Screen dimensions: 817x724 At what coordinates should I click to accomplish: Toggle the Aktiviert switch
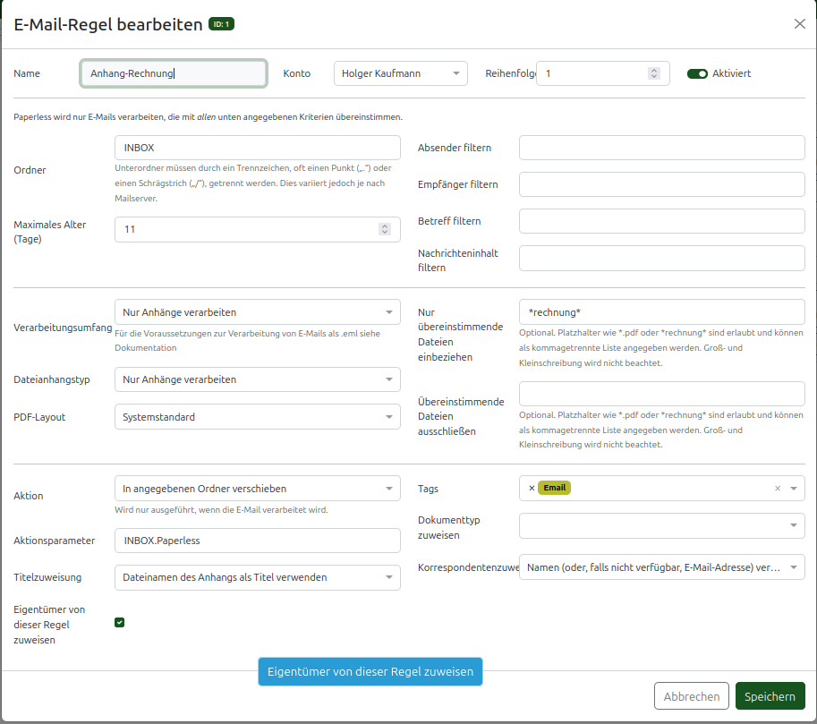tap(697, 73)
